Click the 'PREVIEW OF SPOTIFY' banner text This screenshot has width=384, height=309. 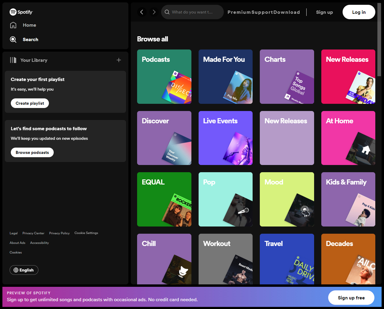(28, 293)
